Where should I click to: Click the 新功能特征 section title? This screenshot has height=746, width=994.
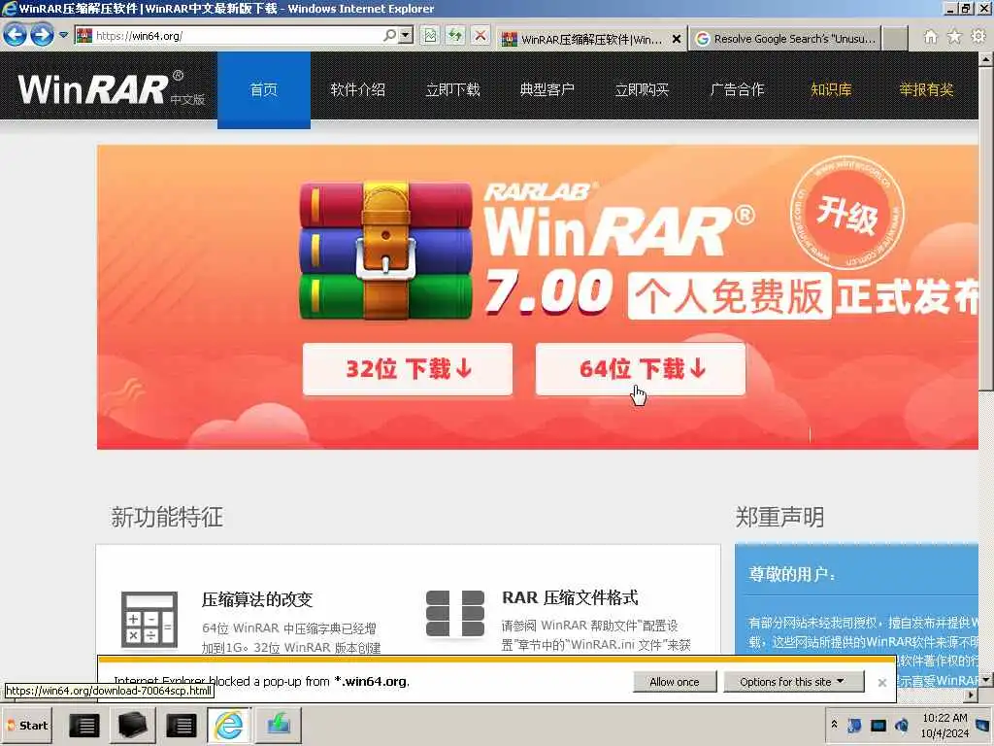167,517
